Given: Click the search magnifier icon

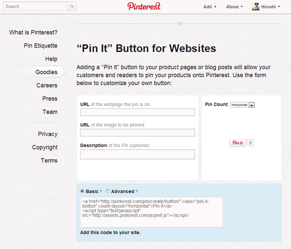Looking at the screenshot, I should [72, 6].
